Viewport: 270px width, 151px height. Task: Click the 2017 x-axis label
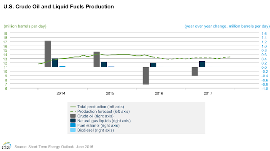click(x=208, y=93)
